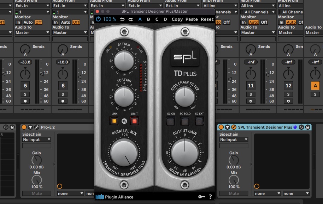The width and height of the screenshot is (323, 204).
Task: Open track 11 MIDI From All Ins dropdown
Action: pos(258,6)
